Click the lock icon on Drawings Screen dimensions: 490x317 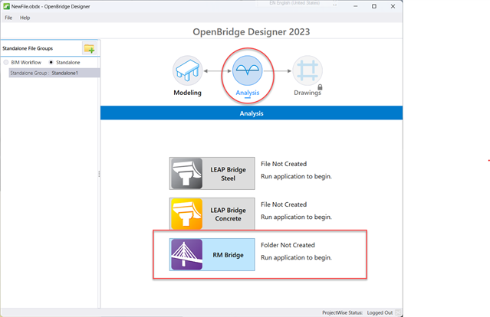[320, 87]
